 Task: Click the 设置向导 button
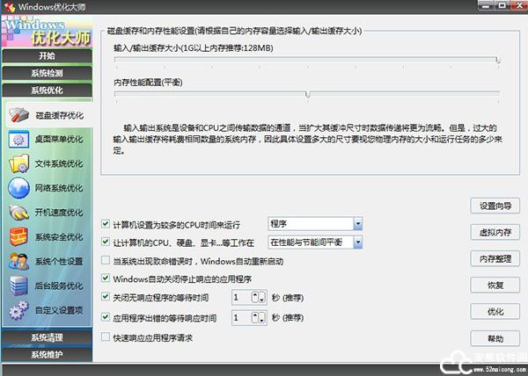pos(495,206)
